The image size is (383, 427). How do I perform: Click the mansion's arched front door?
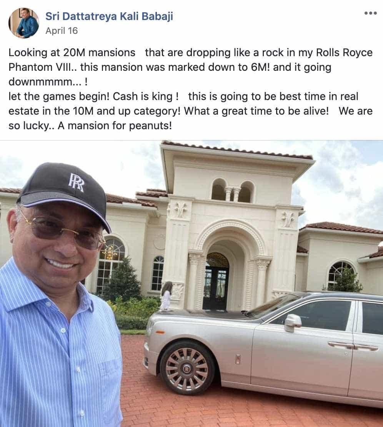click(x=216, y=282)
